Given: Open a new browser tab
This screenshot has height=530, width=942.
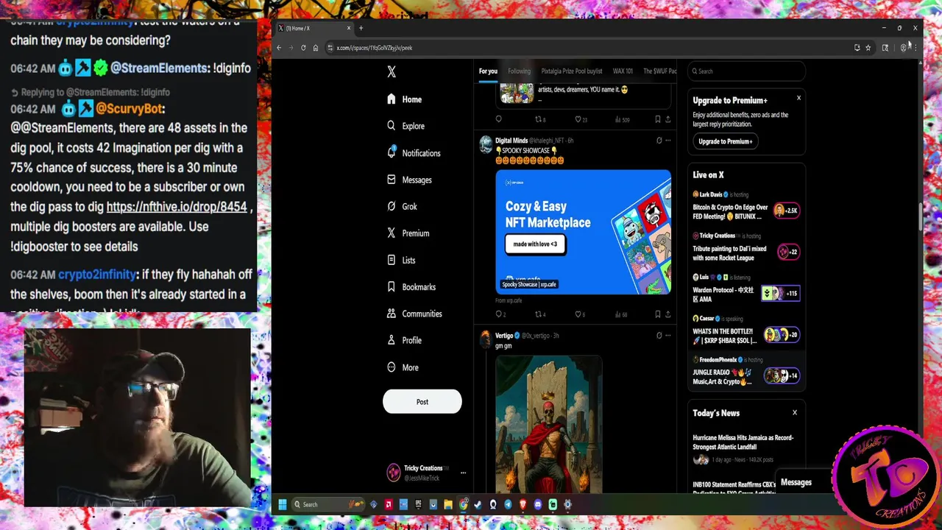Looking at the screenshot, I should tap(361, 28).
